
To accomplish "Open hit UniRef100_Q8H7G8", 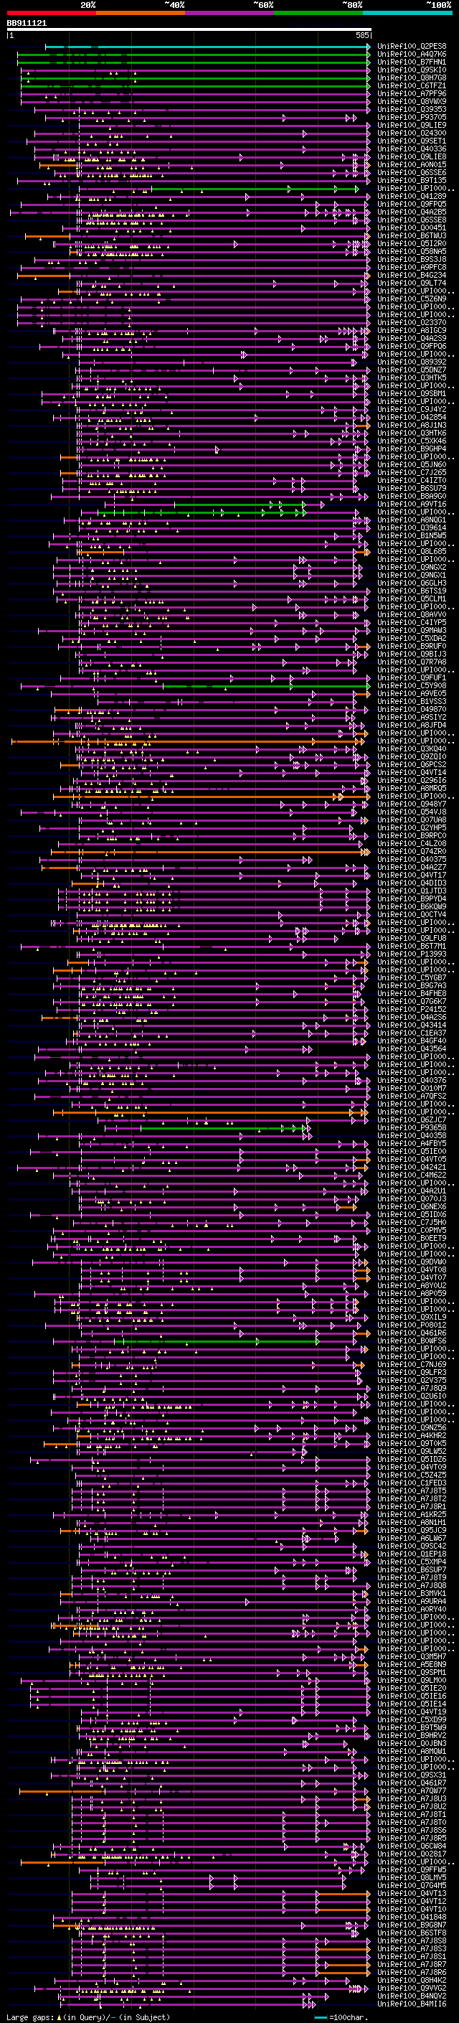I will click(x=412, y=78).
